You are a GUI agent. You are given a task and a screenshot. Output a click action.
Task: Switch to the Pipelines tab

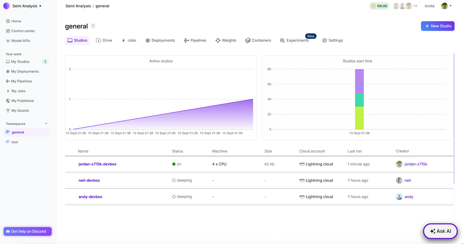[195, 41]
